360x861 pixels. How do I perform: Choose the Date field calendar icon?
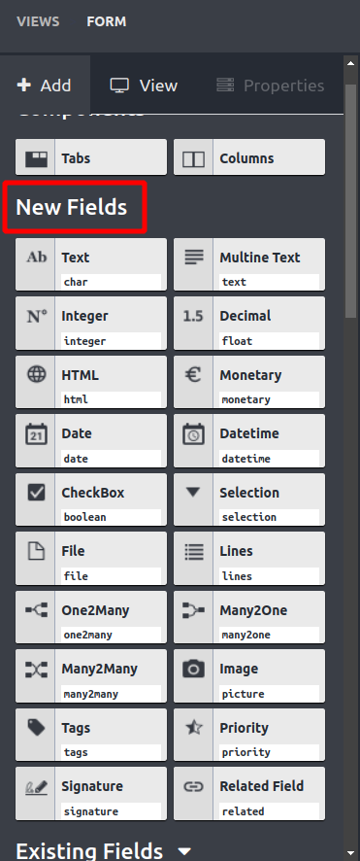point(36,434)
